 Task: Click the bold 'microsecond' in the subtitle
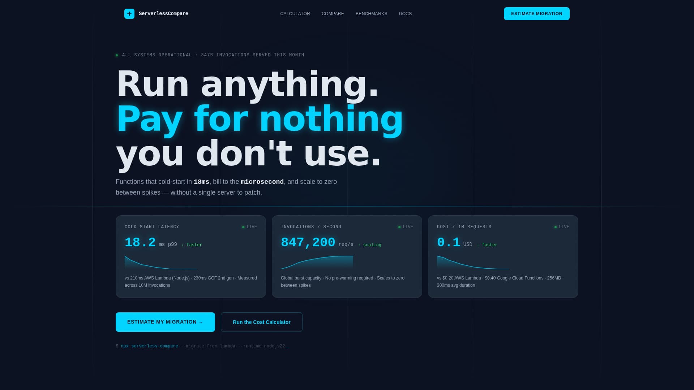coord(262,182)
